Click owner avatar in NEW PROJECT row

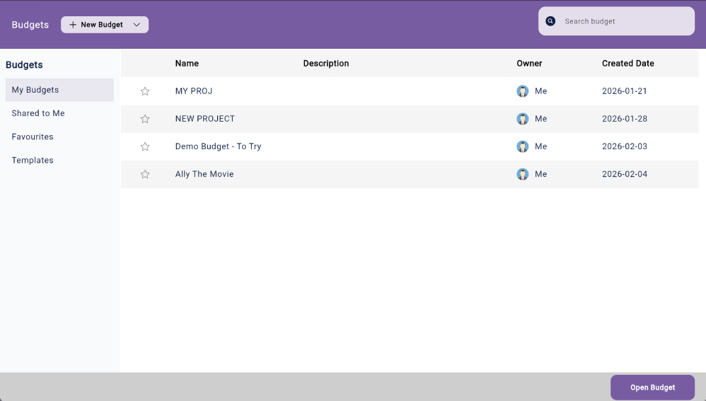(x=523, y=119)
